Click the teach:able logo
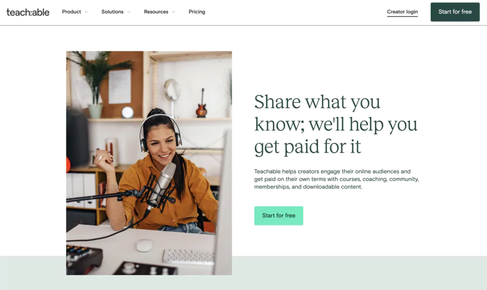 pyautogui.click(x=28, y=12)
